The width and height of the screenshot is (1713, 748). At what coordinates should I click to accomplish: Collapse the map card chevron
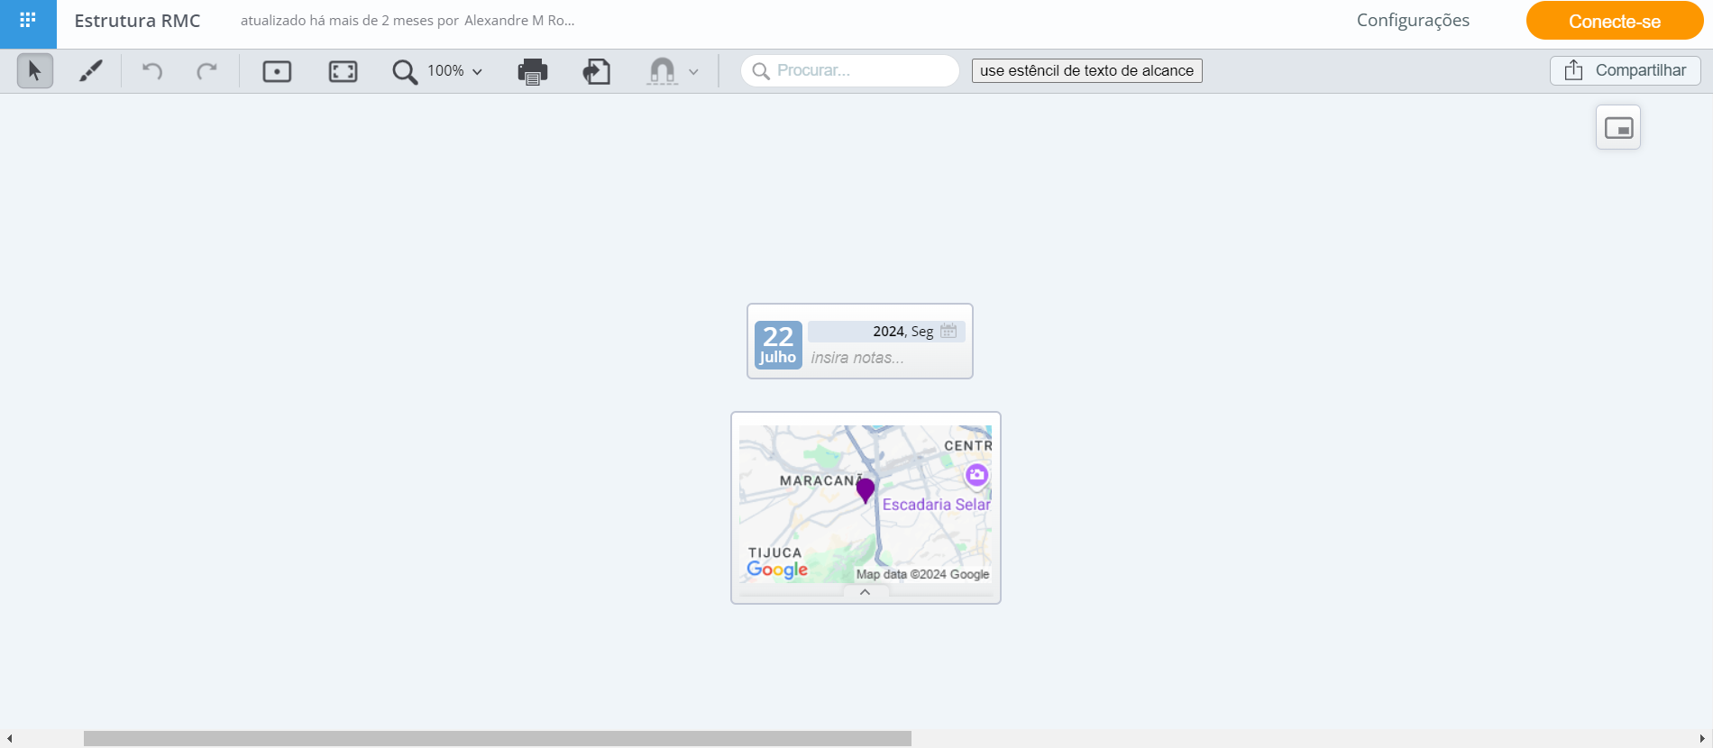pyautogui.click(x=865, y=592)
